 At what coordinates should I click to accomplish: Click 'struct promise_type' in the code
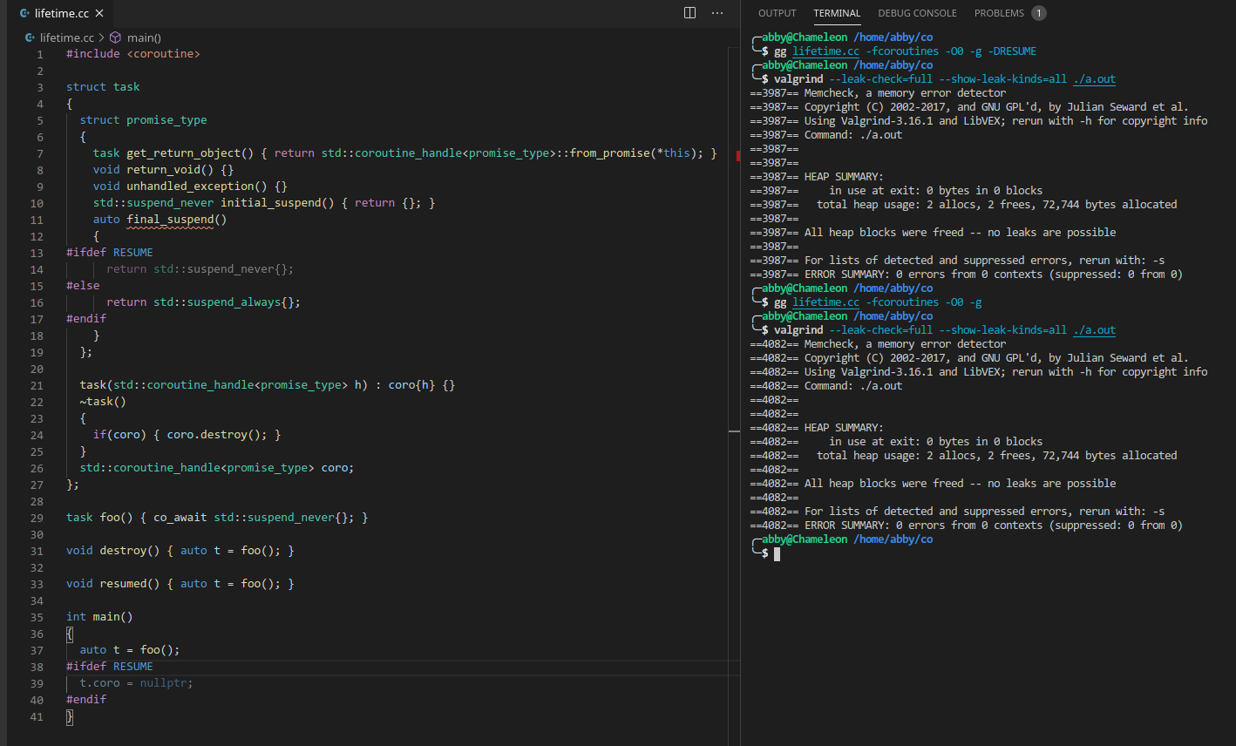pyautogui.click(x=143, y=120)
